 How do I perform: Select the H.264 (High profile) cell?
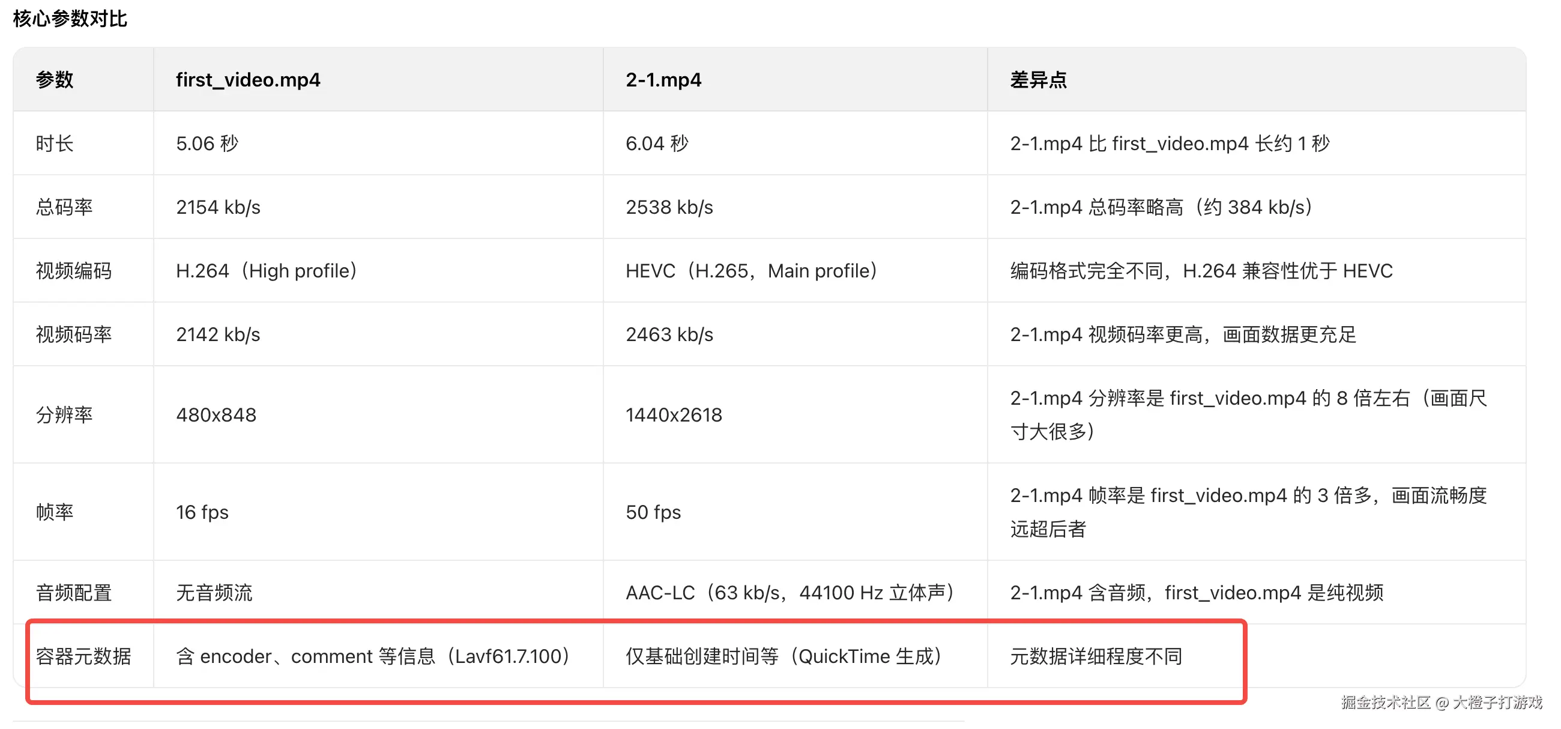point(267,271)
